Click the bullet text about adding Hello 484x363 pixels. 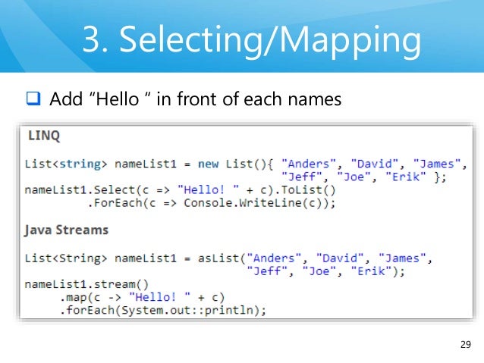tap(196, 99)
